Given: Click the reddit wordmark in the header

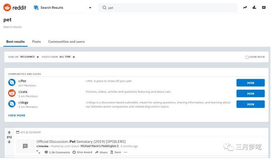Looking at the screenshot, I should (19, 8).
